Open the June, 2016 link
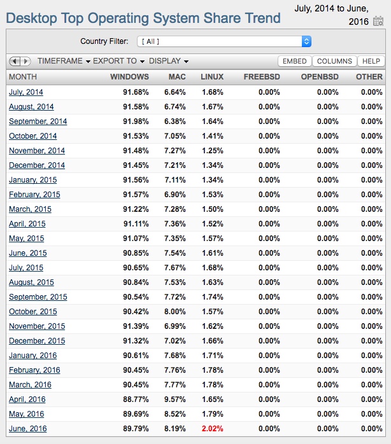391x444 pixels. pos(27,429)
